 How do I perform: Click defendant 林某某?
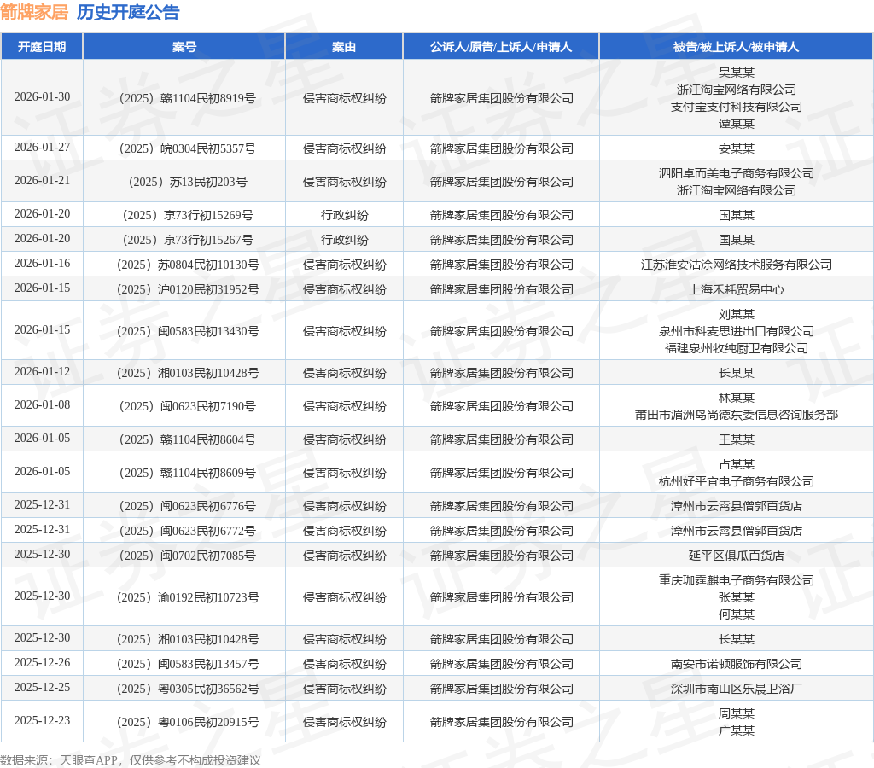tap(737, 398)
